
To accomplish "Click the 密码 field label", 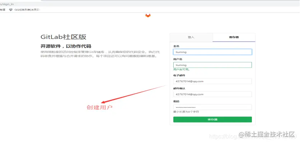I will pyautogui.click(x=176, y=101).
